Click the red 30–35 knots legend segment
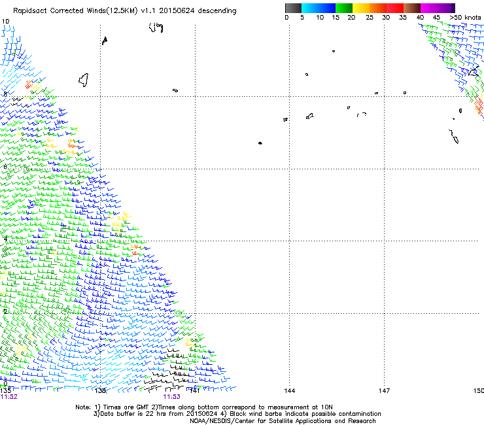 click(x=395, y=8)
